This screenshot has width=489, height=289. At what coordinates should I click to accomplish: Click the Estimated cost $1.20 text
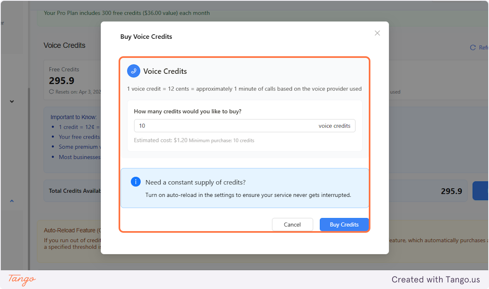pyautogui.click(x=161, y=140)
